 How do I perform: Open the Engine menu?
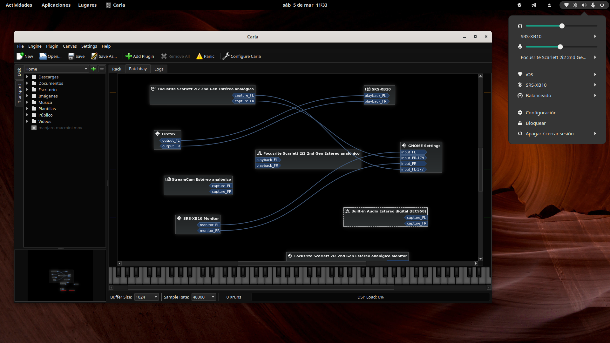(x=35, y=46)
